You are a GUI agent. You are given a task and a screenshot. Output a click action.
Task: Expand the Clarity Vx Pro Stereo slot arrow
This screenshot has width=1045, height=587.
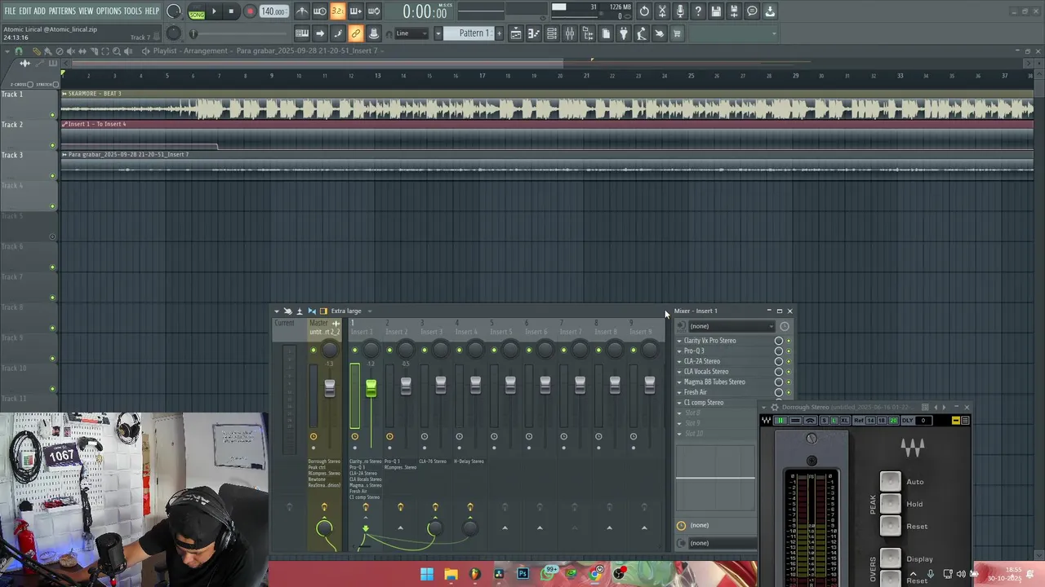(679, 341)
